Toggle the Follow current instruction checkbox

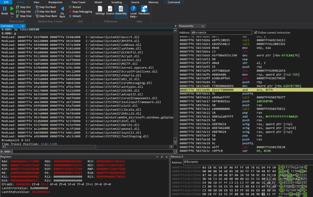click(x=256, y=33)
